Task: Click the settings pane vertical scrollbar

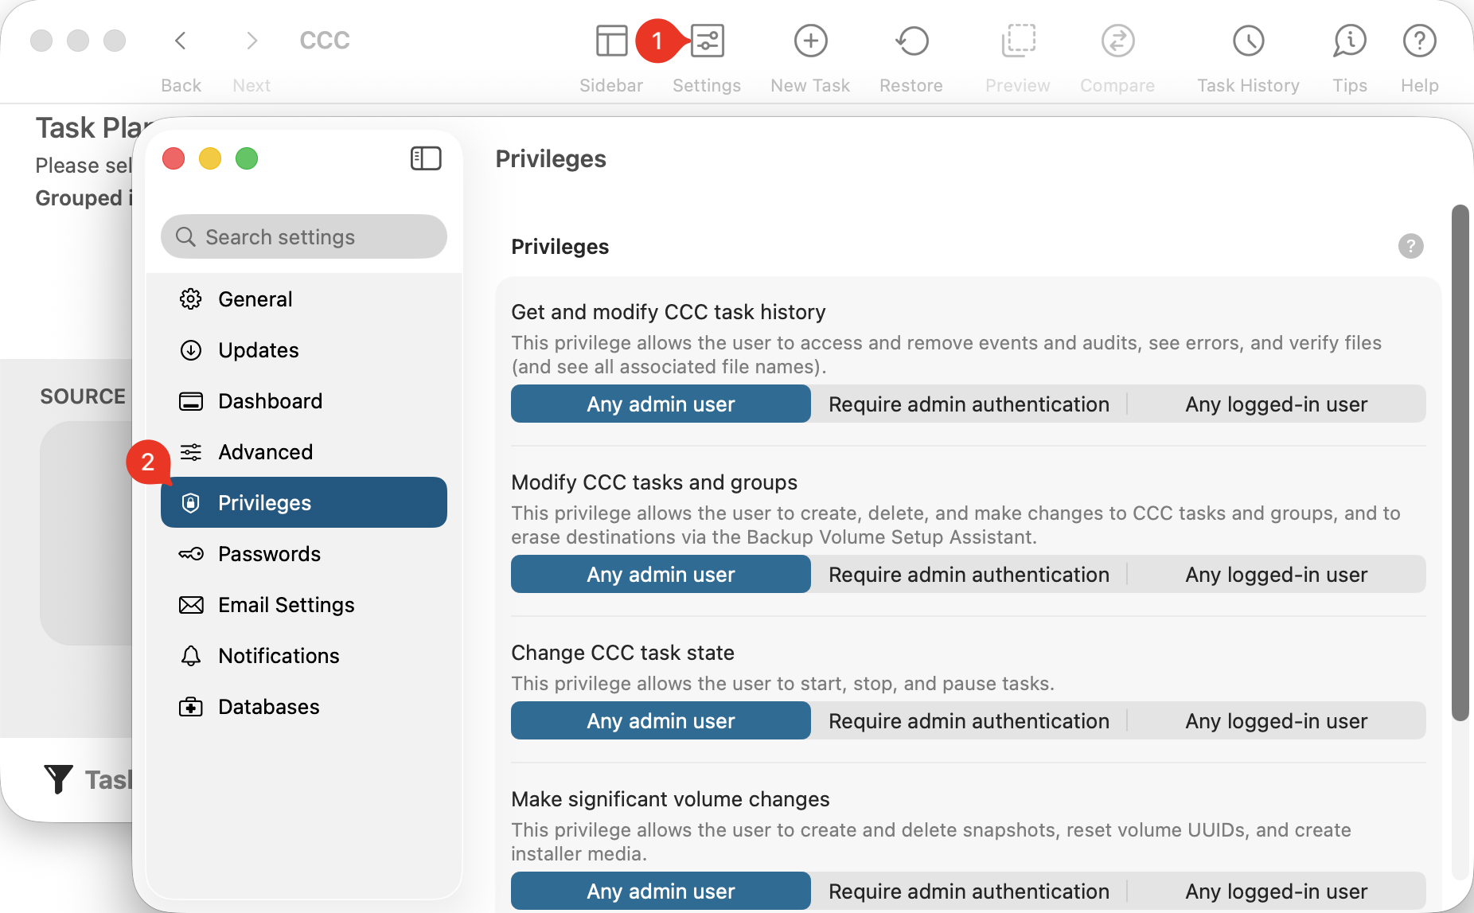Action: click(x=1460, y=462)
